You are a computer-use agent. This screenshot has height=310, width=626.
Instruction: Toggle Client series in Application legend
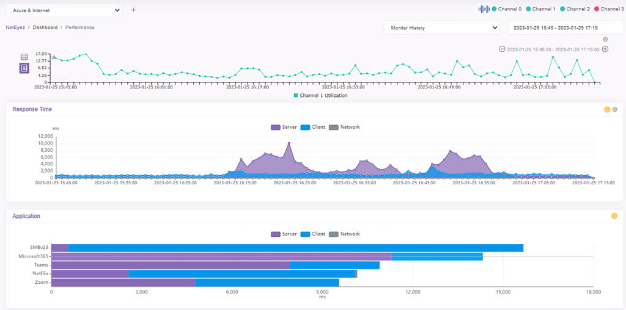[x=312, y=234]
